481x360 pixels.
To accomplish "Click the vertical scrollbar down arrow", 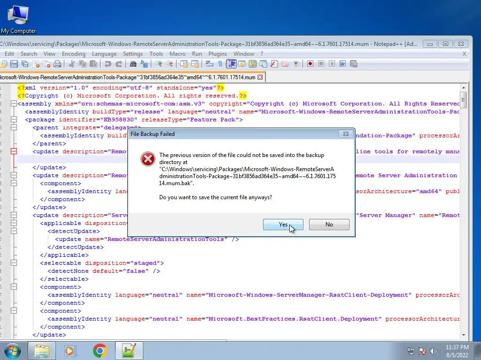I will [464, 335].
